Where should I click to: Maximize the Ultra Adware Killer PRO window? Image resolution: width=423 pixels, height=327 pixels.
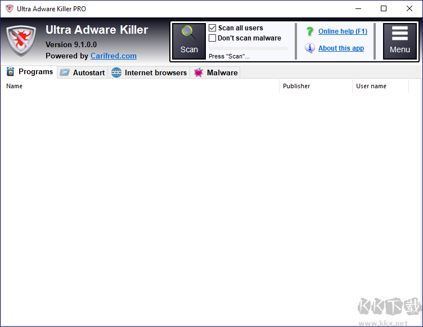[384, 8]
